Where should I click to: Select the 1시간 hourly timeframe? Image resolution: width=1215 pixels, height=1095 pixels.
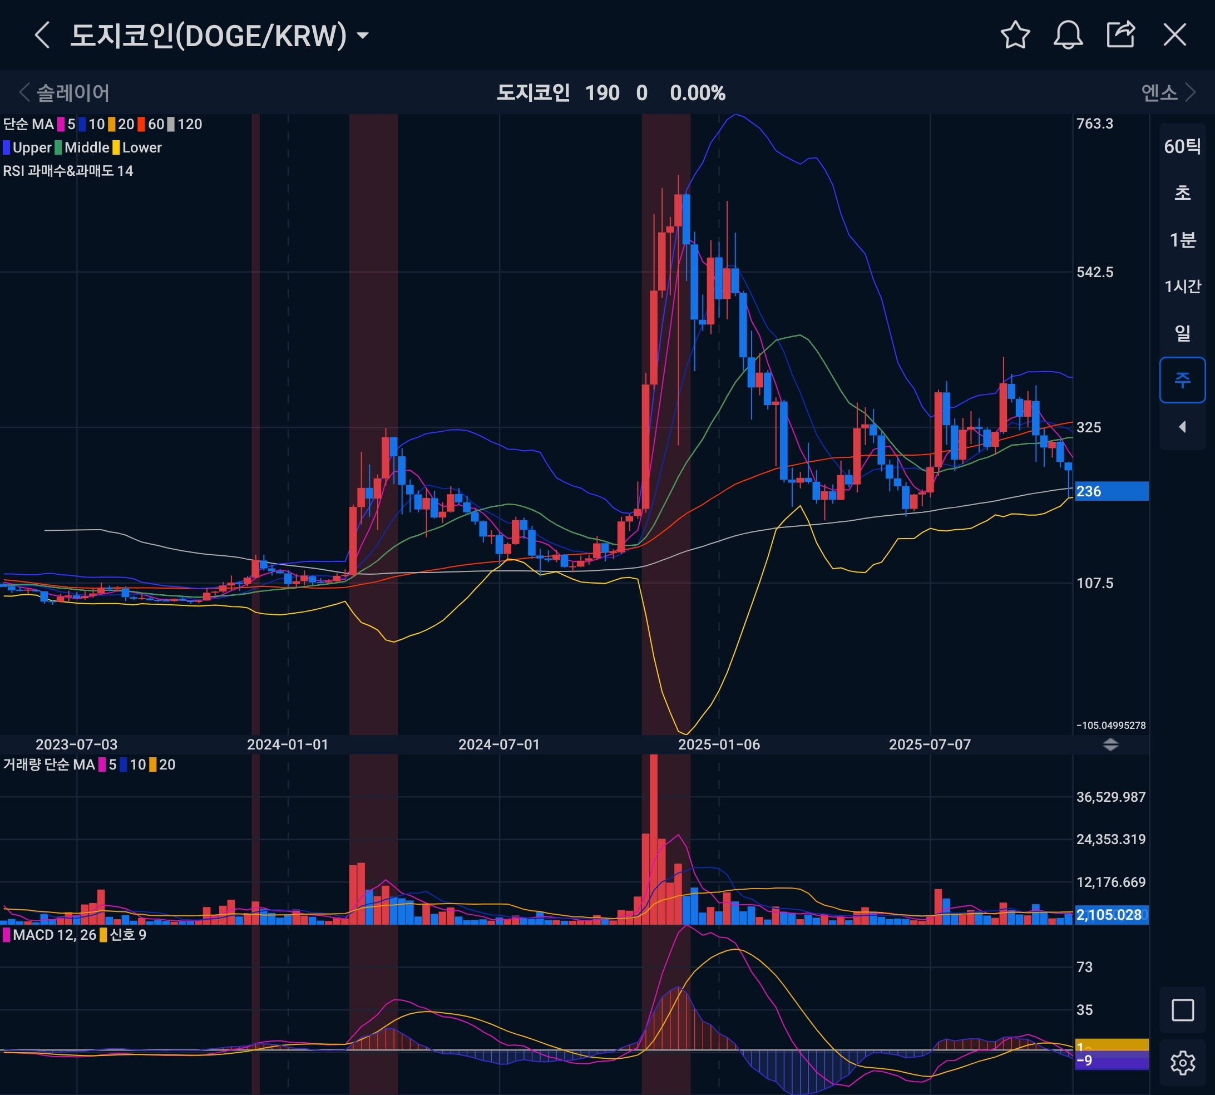click(x=1182, y=287)
